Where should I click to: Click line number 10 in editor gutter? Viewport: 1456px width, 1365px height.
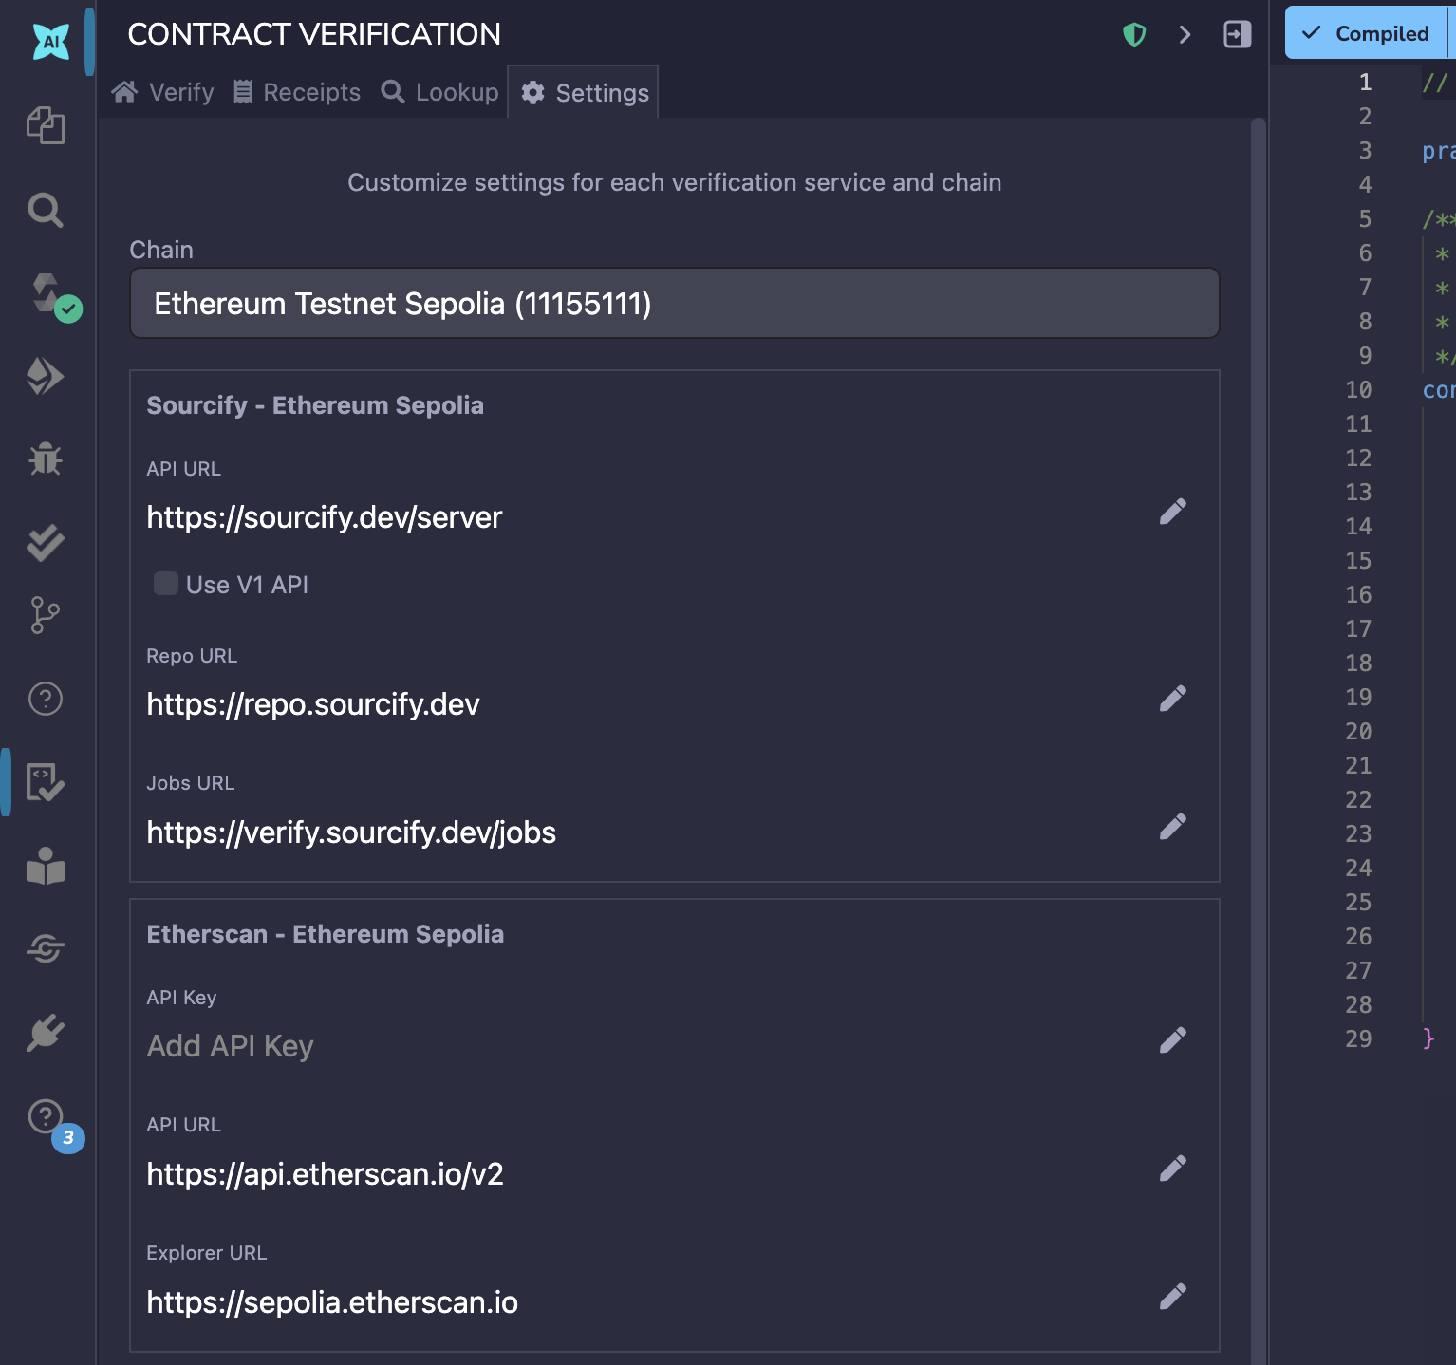(1358, 390)
